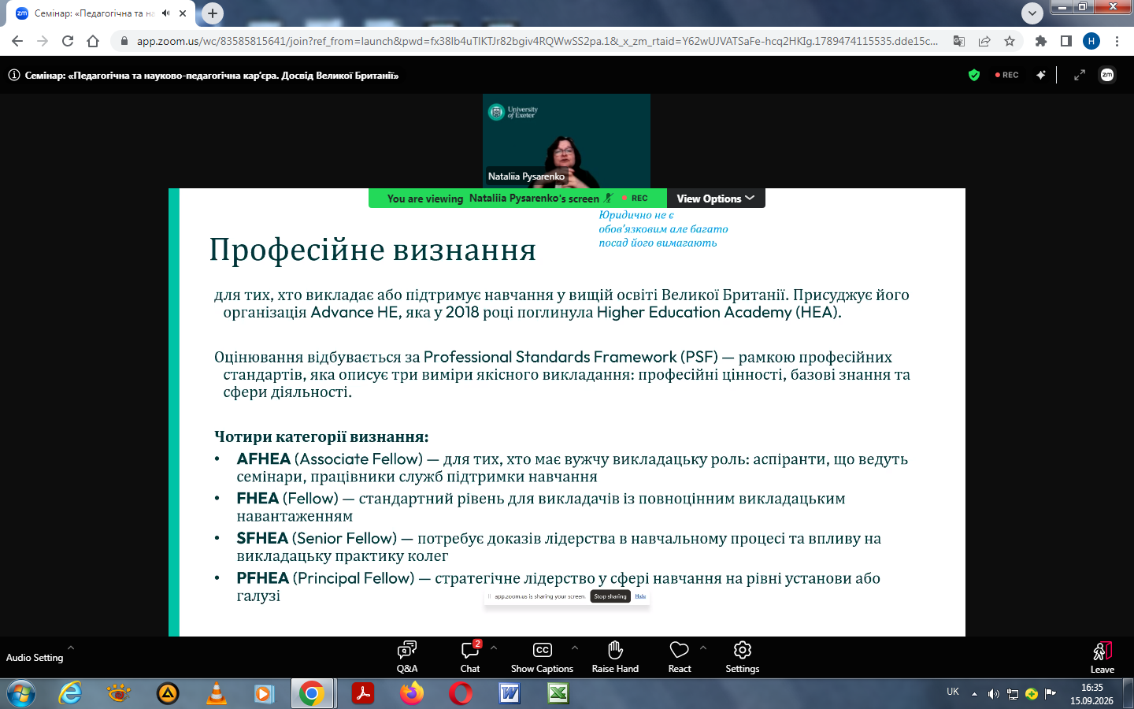The height and width of the screenshot is (709, 1134).
Task: Click the Raise Hand icon
Action: pos(615,649)
